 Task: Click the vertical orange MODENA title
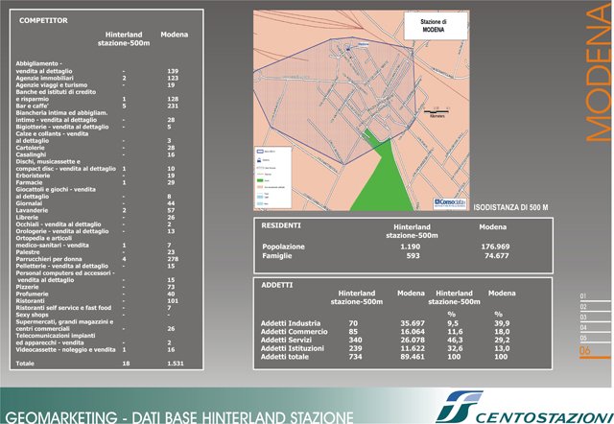click(x=599, y=73)
